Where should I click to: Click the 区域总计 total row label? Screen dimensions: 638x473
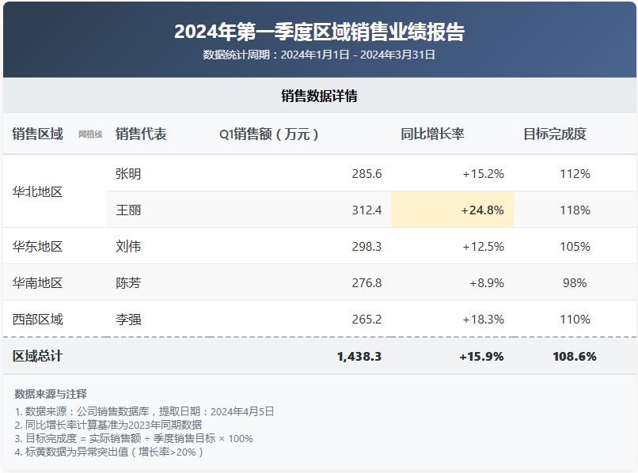(x=37, y=357)
